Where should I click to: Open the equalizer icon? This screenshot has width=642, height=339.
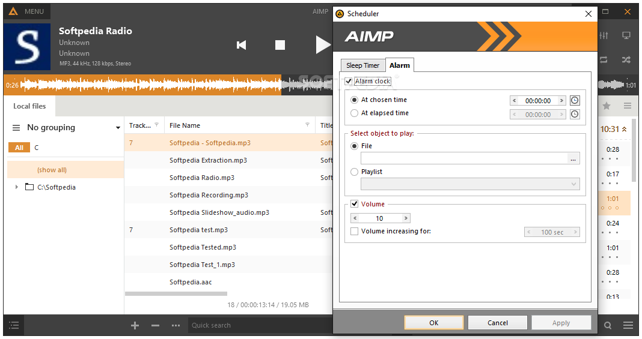(x=604, y=35)
